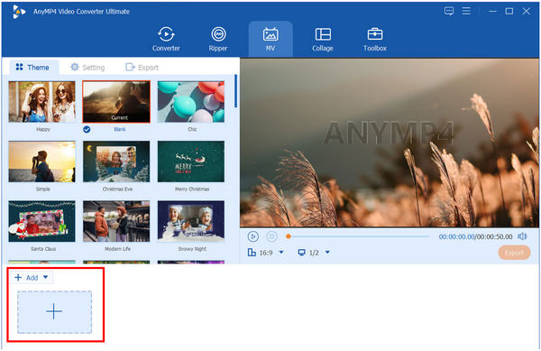Expand the 16:9 aspect ratio dropdown
The height and width of the screenshot is (351, 541).
pyautogui.click(x=281, y=253)
